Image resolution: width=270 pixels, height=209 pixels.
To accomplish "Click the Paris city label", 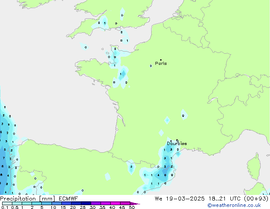I will 161,64.
